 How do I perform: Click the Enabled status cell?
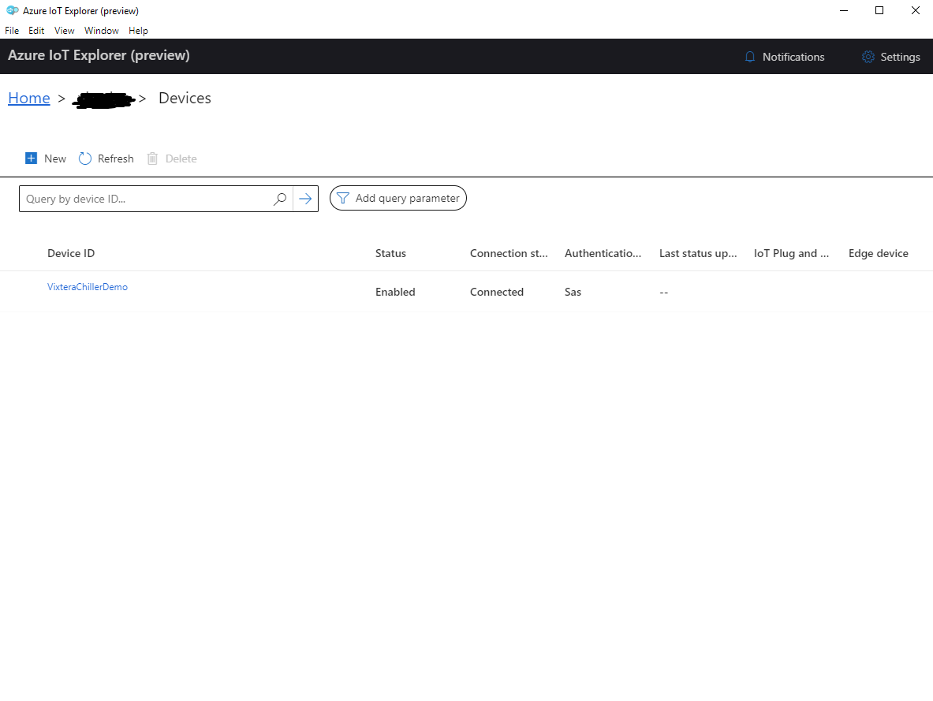pos(395,293)
